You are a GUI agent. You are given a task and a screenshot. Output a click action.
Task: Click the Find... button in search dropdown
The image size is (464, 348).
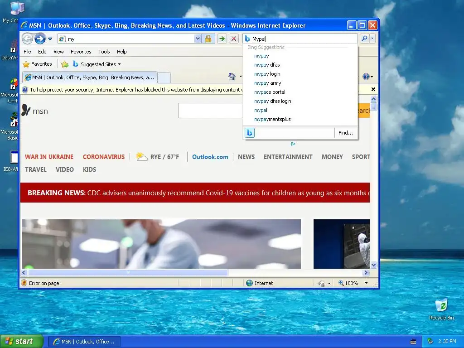tap(346, 133)
